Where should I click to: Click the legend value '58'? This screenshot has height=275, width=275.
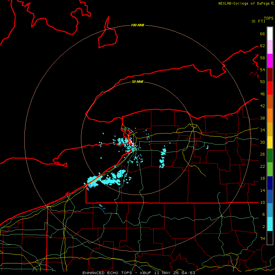(262, 58)
